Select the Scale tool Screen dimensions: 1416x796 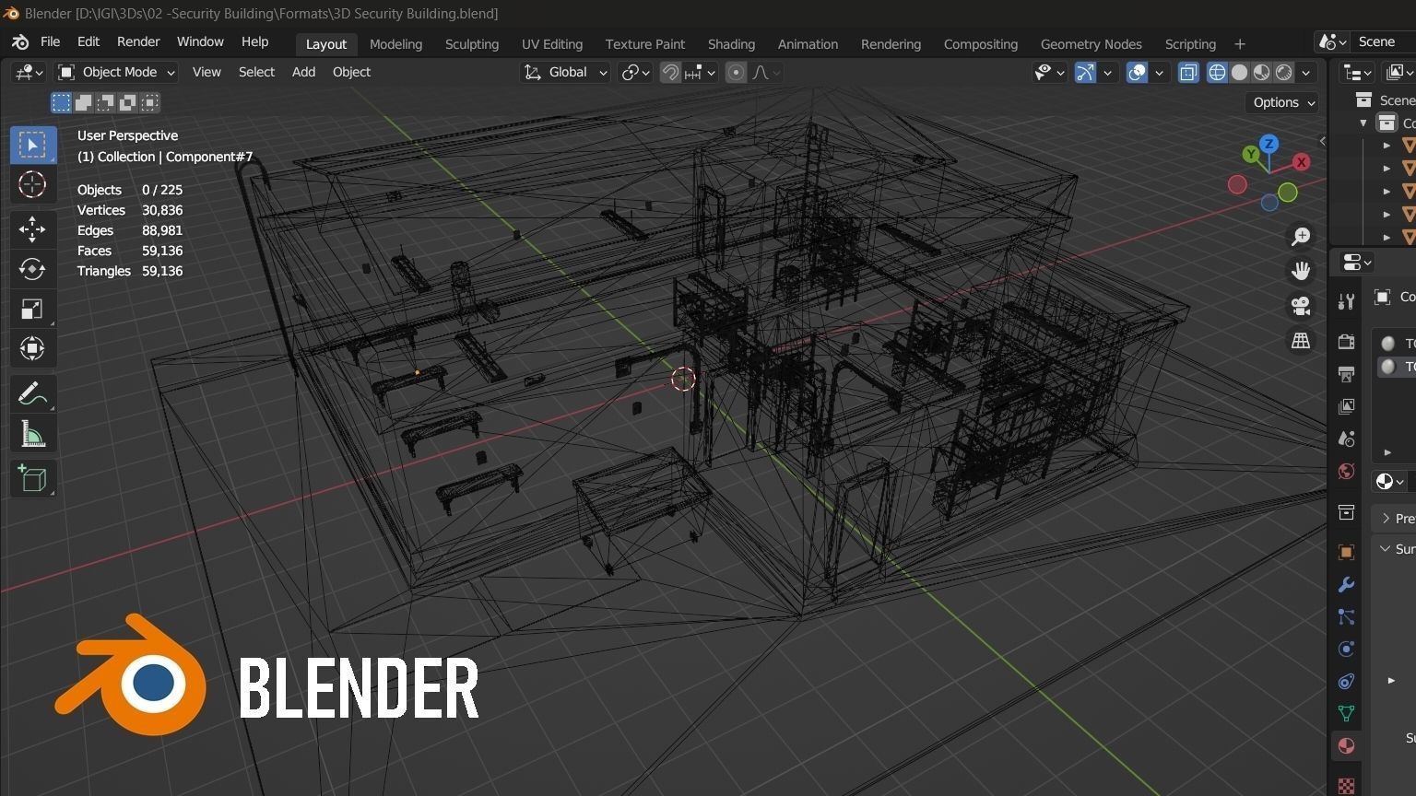33,309
